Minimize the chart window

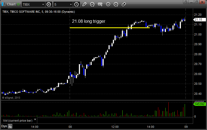coord(191,2)
